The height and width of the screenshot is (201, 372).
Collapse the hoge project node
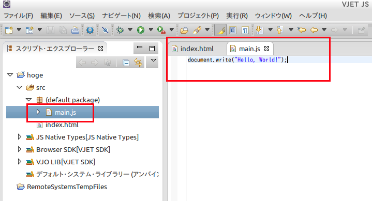[10, 75]
